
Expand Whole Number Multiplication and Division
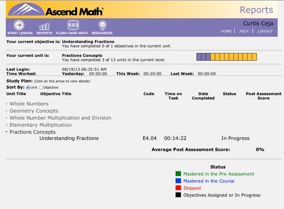pyautogui.click(x=60, y=118)
